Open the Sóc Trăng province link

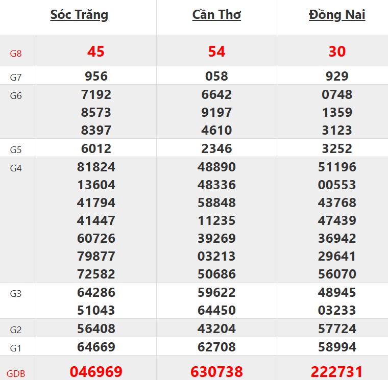point(79,15)
